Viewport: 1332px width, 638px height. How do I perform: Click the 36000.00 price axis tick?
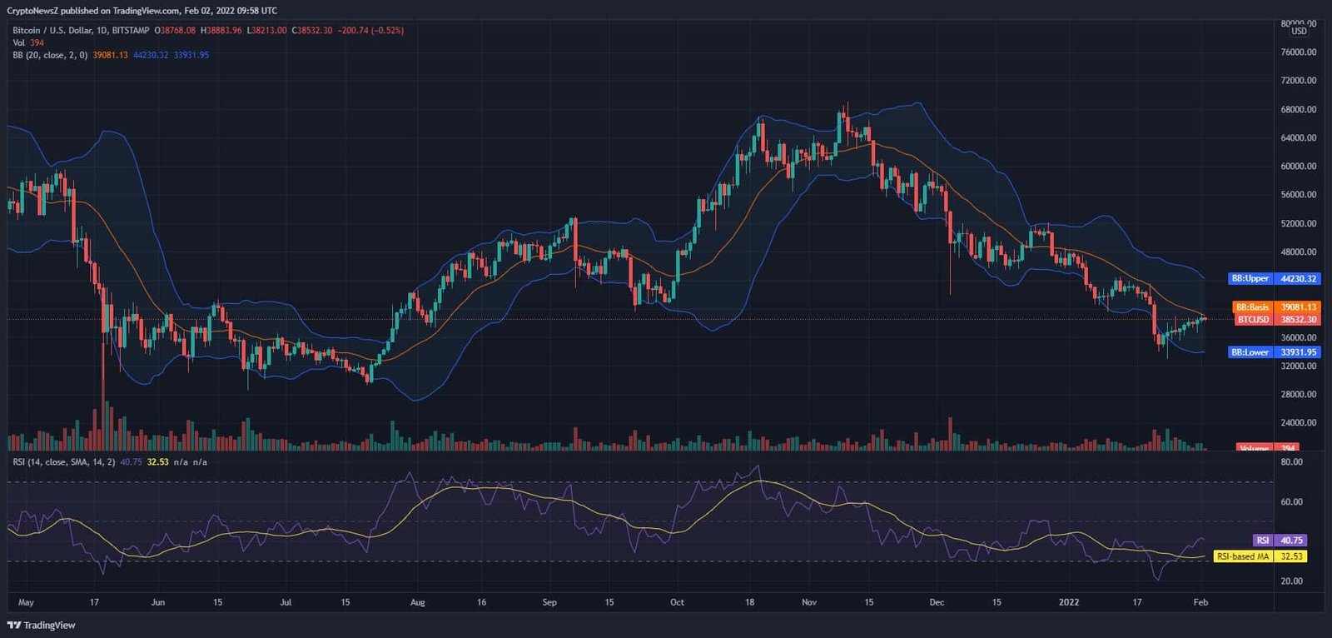pyautogui.click(x=1299, y=338)
